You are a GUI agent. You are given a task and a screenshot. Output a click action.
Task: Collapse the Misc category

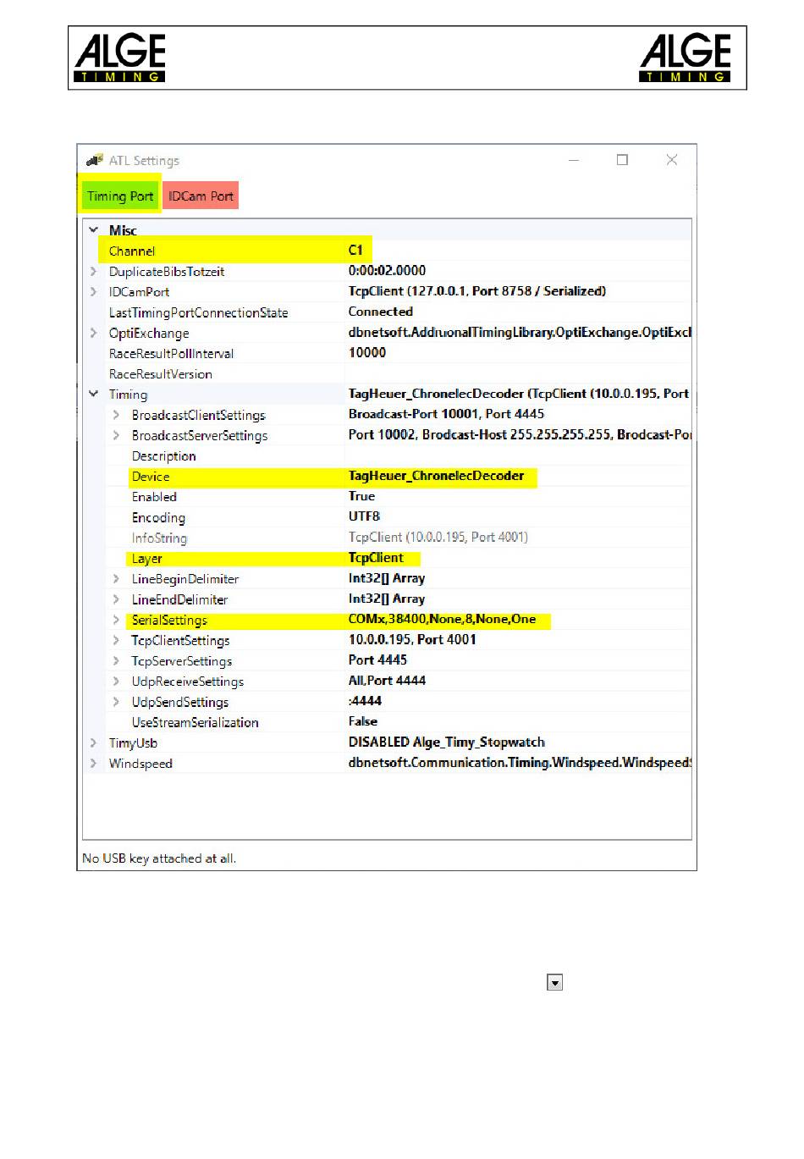click(94, 229)
